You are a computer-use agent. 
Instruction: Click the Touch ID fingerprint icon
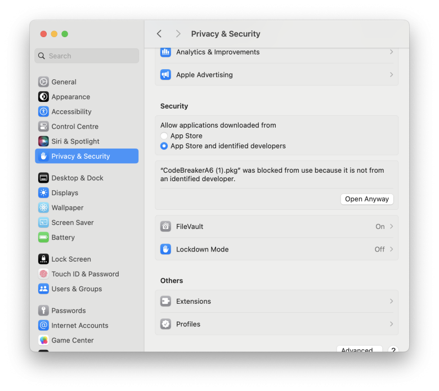click(x=43, y=274)
